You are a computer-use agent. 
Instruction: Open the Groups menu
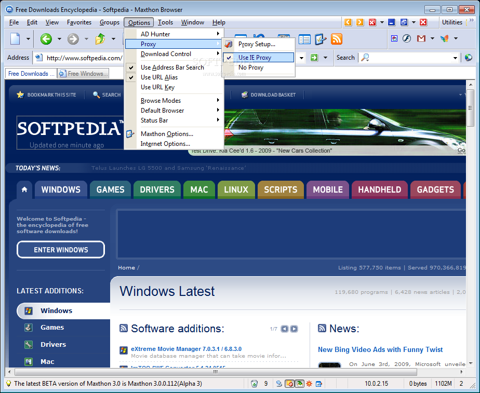[x=110, y=22]
